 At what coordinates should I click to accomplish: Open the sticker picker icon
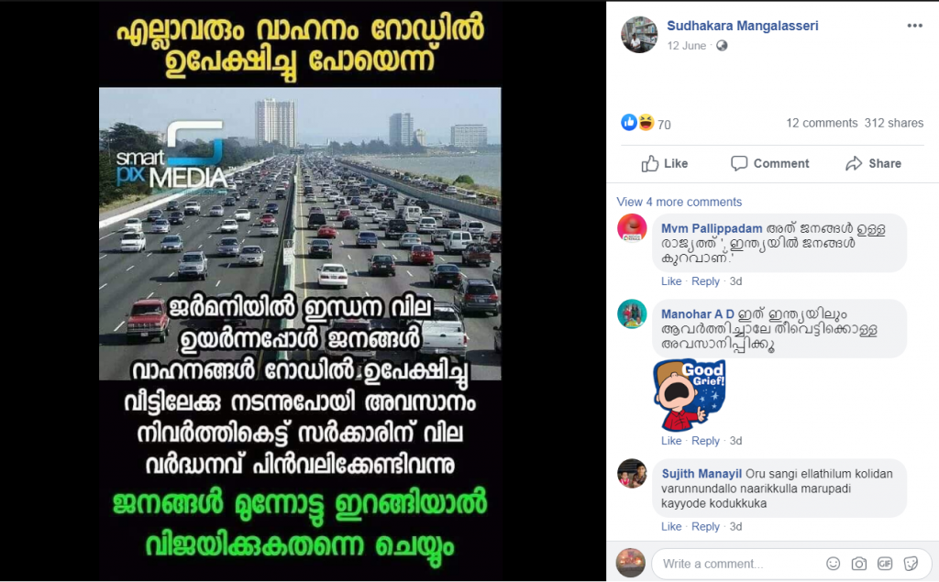coord(911,564)
